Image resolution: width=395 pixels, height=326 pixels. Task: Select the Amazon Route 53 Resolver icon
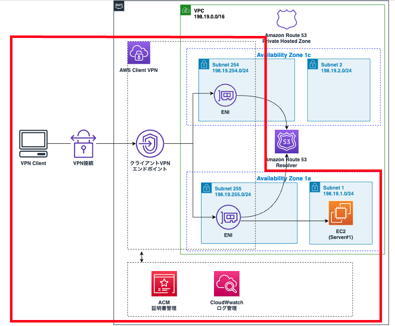(x=286, y=142)
